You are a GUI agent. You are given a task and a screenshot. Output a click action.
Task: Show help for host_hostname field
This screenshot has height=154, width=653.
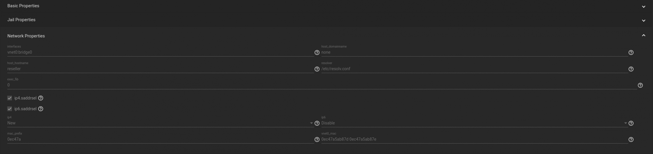pyautogui.click(x=317, y=69)
